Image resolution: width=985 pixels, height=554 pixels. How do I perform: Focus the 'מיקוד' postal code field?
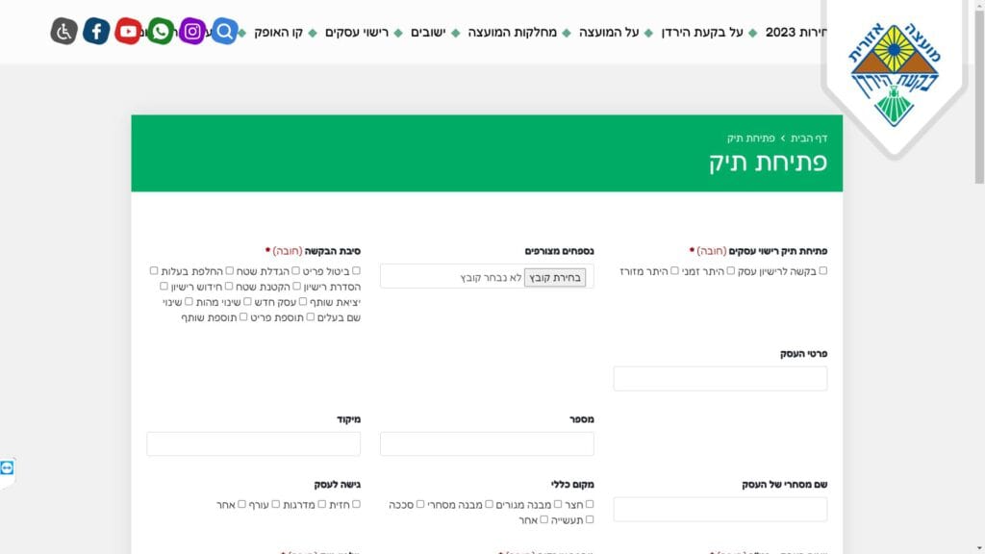pyautogui.click(x=254, y=443)
